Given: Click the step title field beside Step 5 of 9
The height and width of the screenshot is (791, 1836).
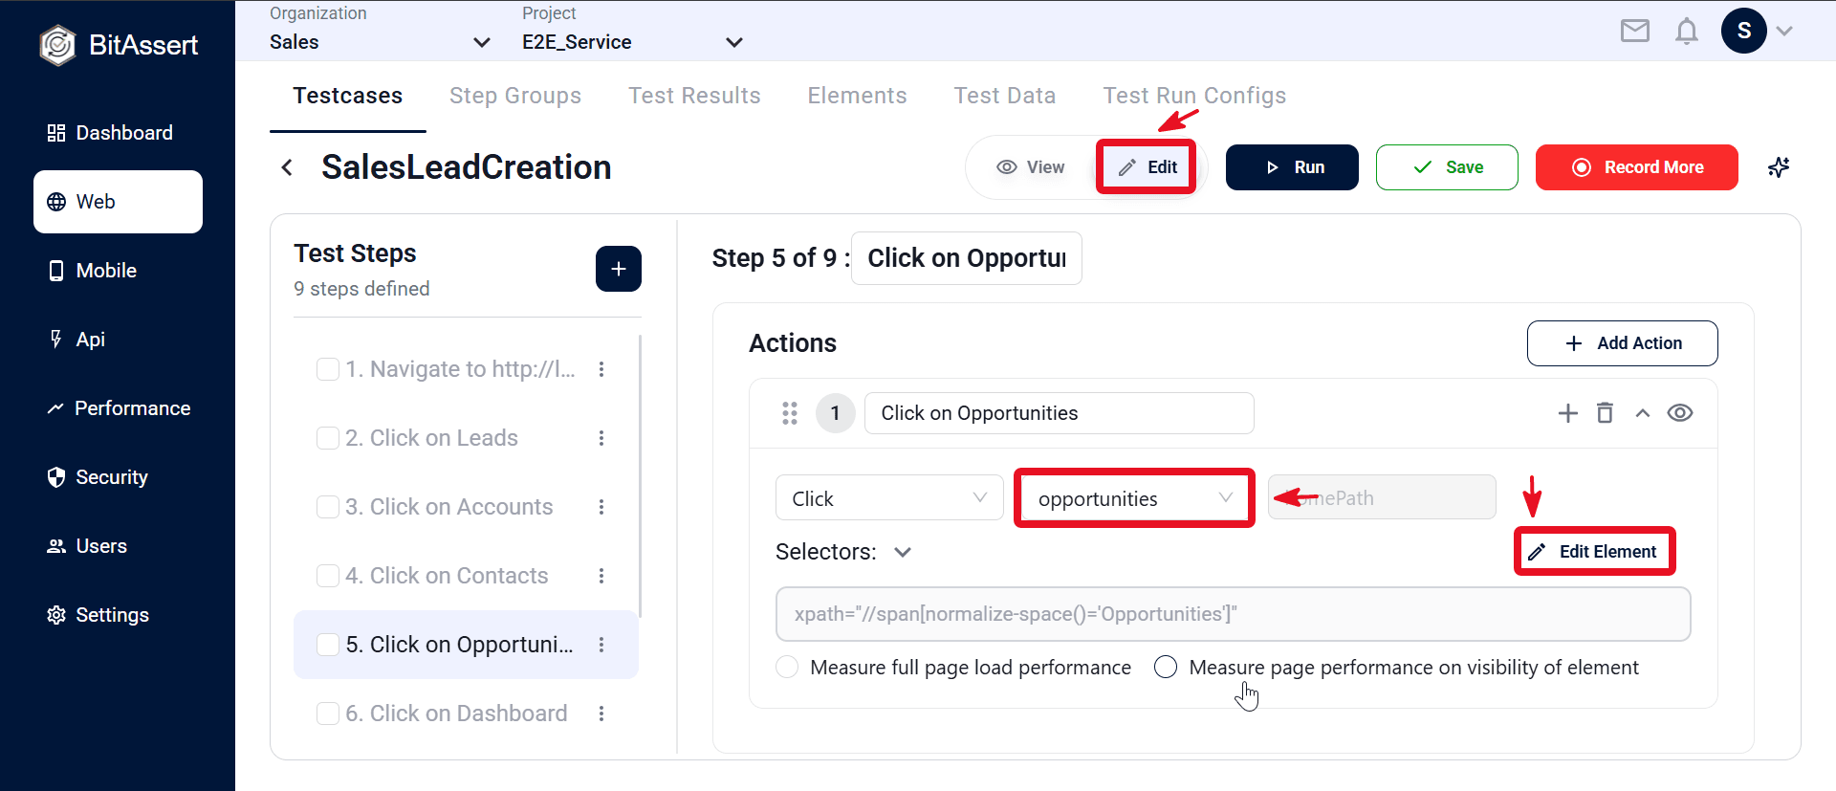Looking at the screenshot, I should 967,258.
